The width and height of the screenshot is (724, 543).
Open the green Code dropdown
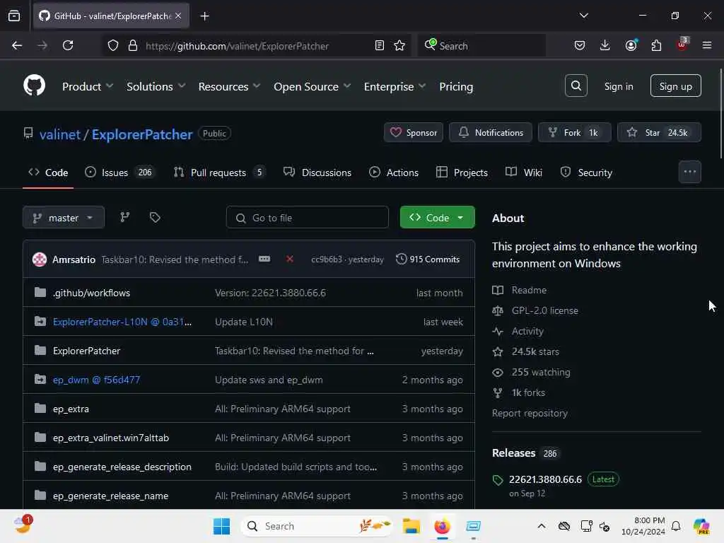(437, 218)
